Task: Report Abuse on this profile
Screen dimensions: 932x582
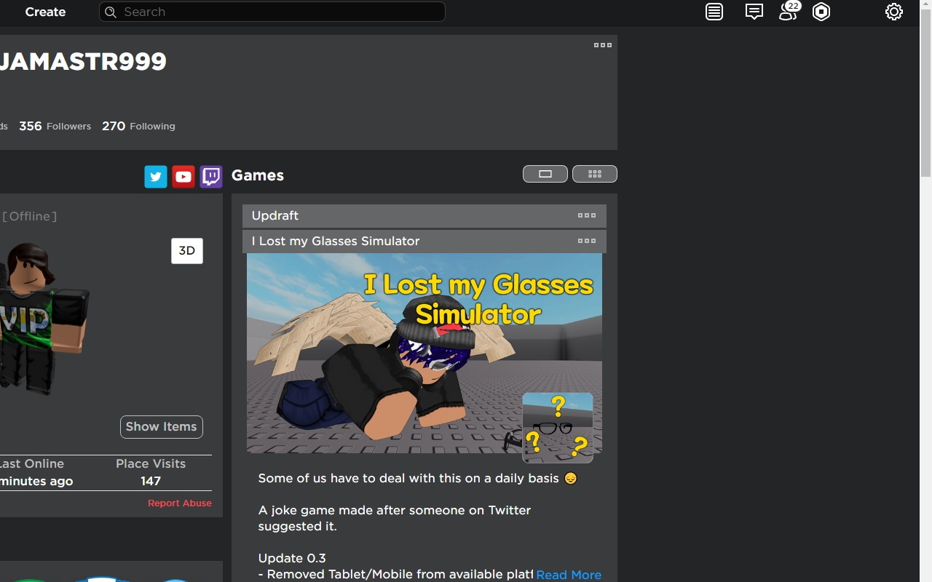Action: 180,503
